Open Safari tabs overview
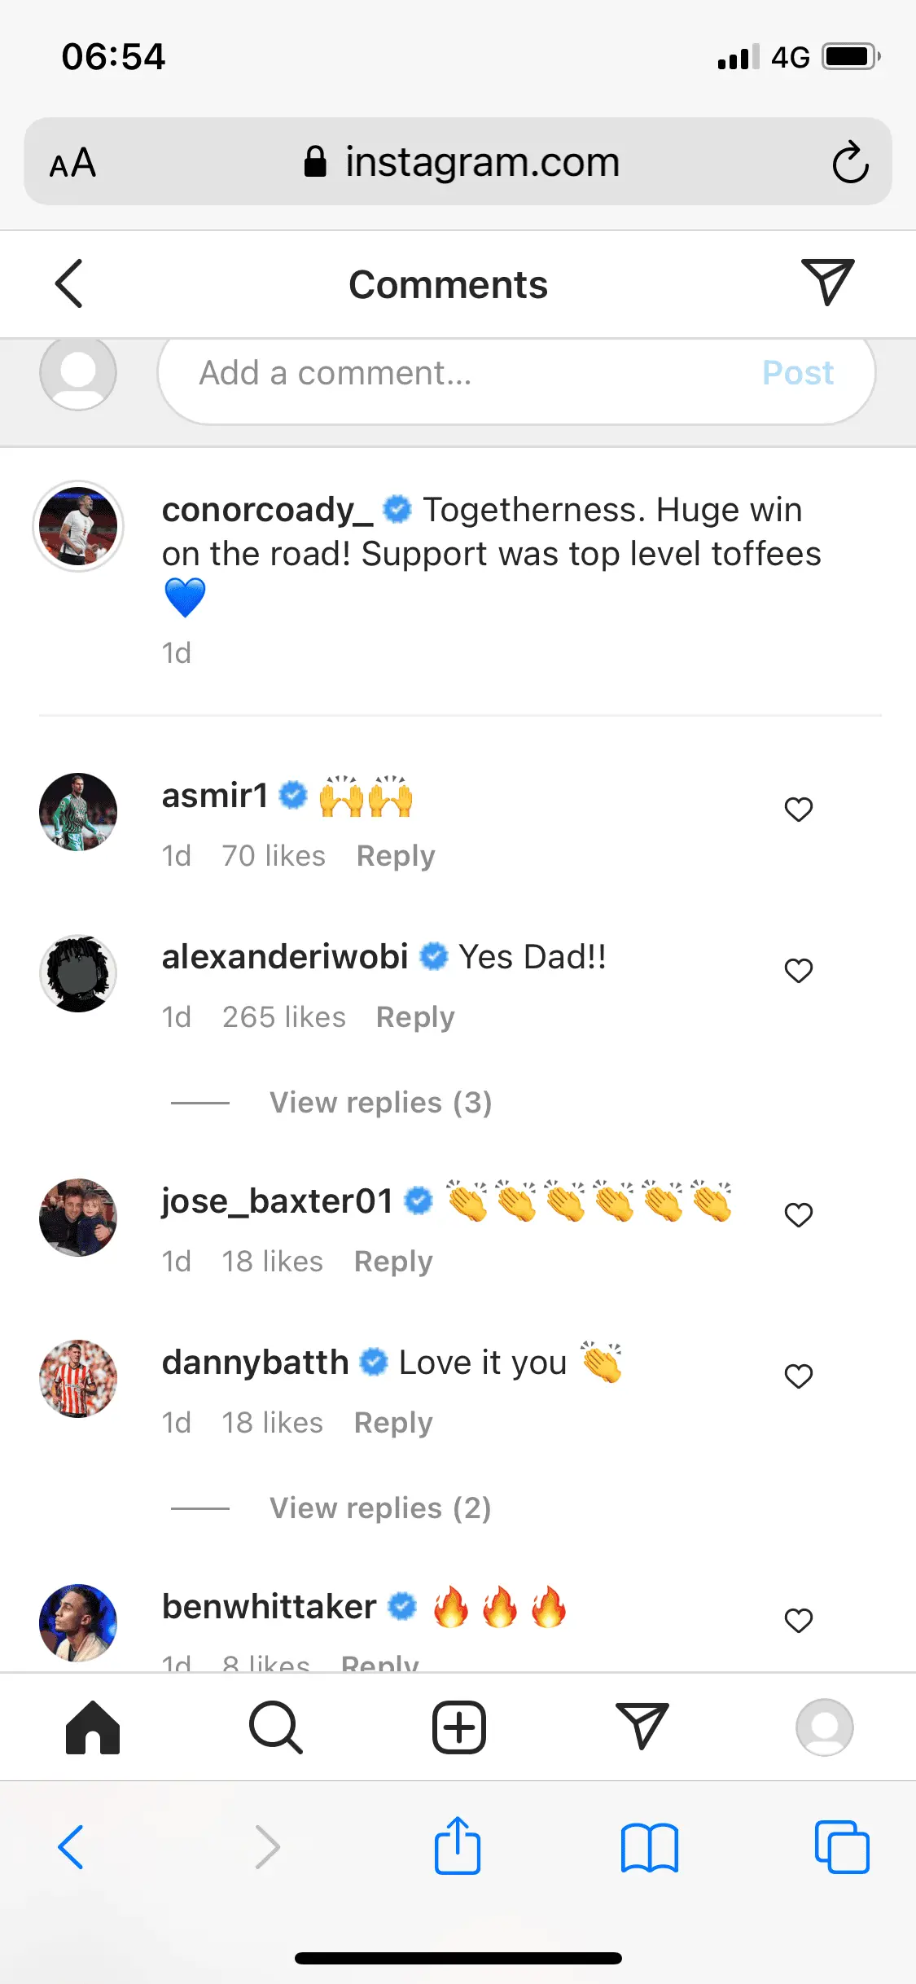 [841, 1846]
